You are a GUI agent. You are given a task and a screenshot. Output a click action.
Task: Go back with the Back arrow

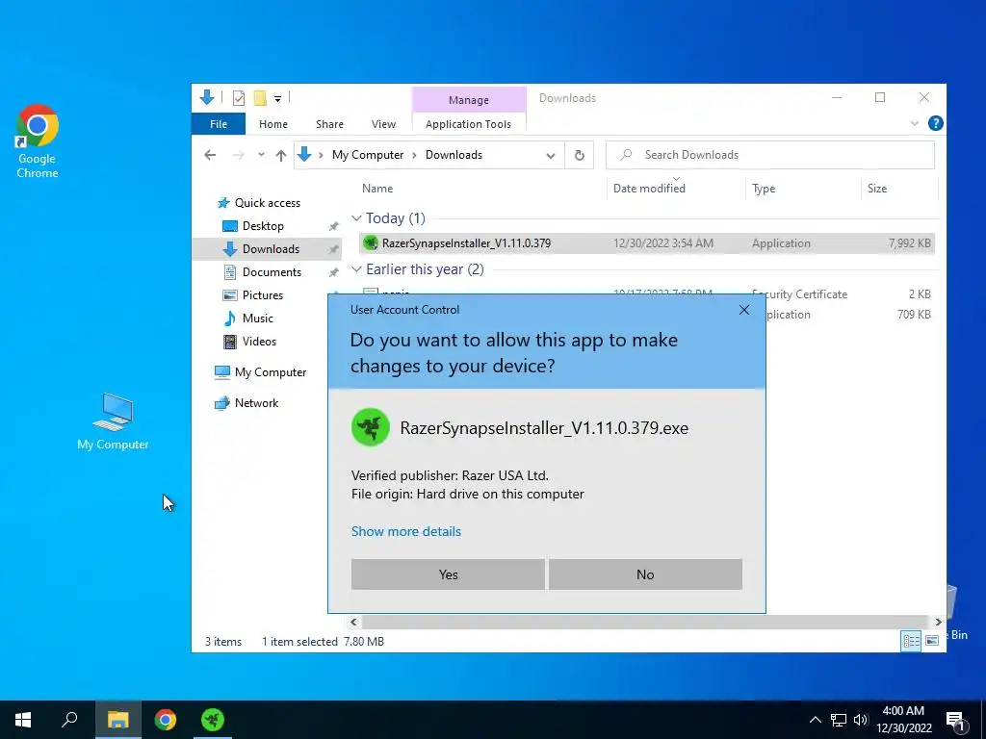click(210, 155)
